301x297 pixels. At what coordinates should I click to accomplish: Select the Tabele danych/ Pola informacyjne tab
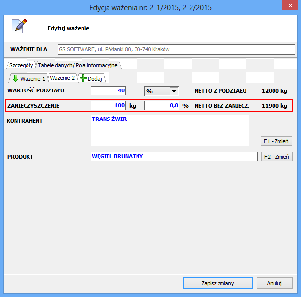(x=78, y=65)
